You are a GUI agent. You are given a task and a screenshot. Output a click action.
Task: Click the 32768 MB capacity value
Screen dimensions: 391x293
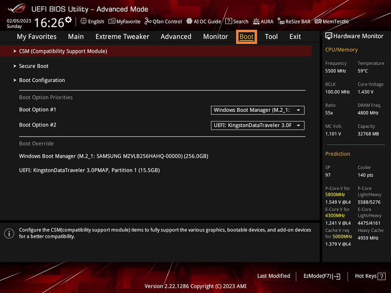(369, 134)
